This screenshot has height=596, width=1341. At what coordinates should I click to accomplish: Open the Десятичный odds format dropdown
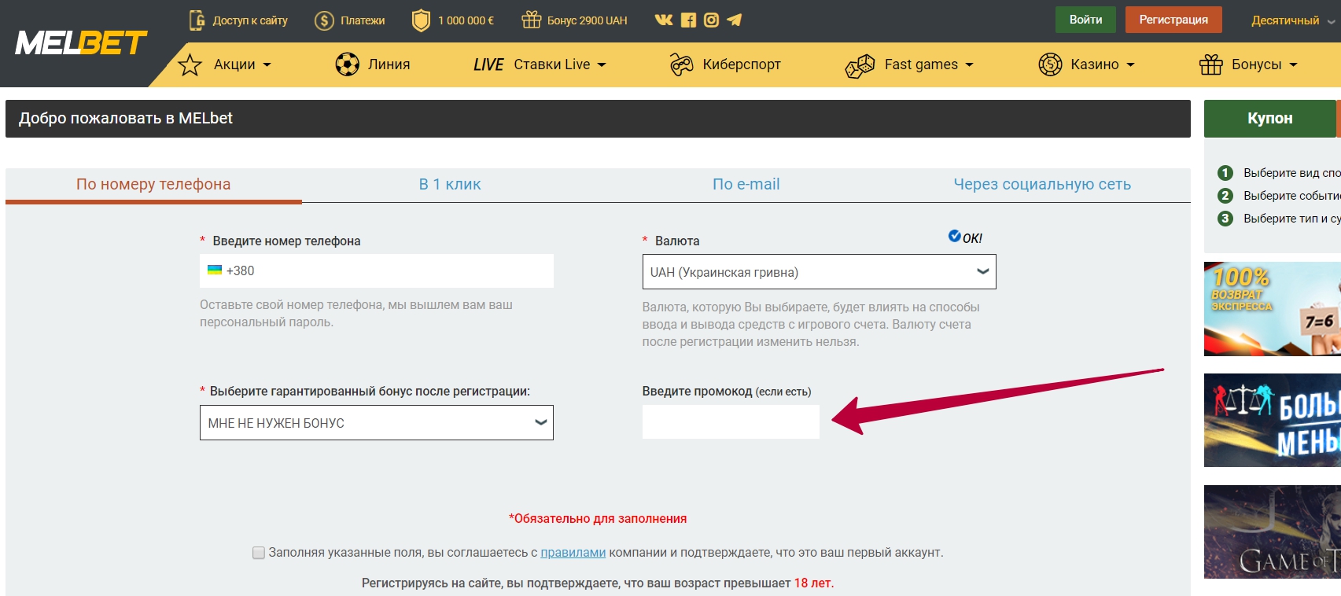point(1293,20)
